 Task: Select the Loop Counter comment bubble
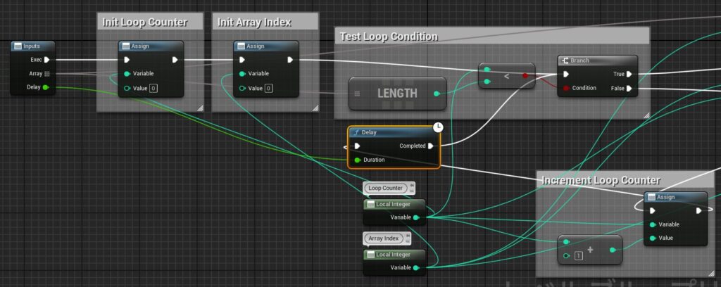tap(385, 188)
